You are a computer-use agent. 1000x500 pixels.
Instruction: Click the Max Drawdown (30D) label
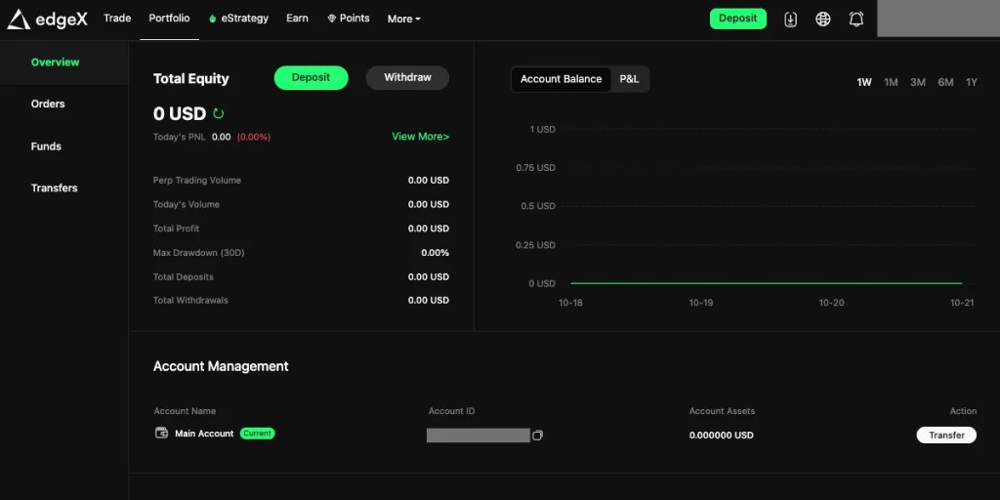click(199, 253)
